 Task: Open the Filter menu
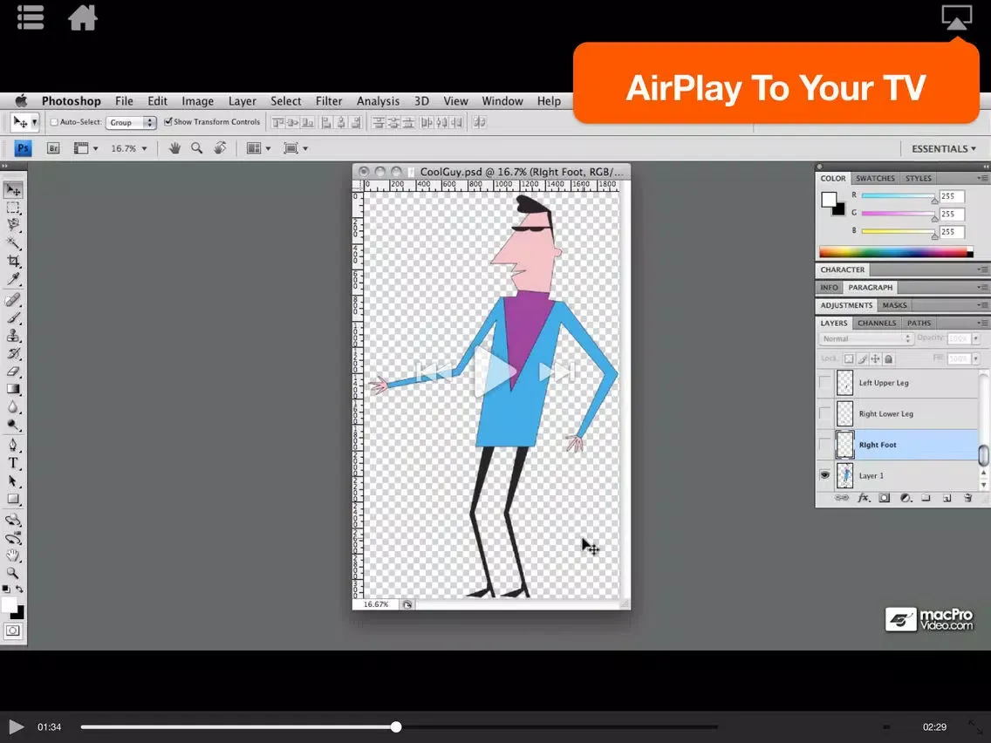pyautogui.click(x=329, y=101)
